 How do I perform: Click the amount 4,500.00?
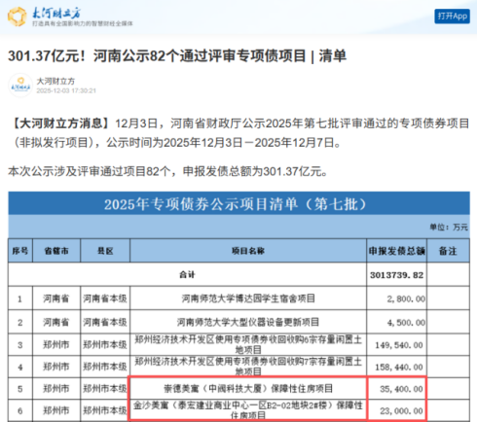click(406, 323)
